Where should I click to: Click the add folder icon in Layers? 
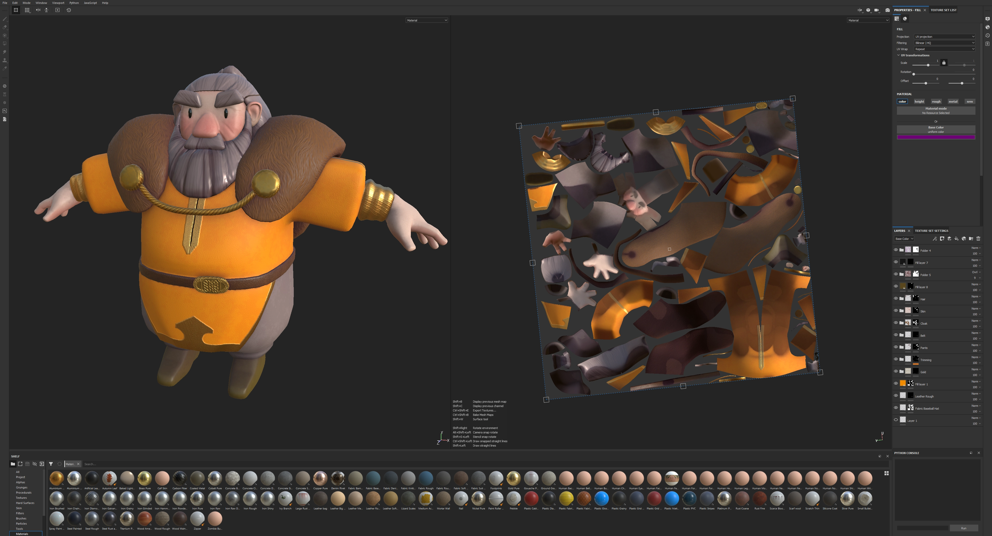coord(971,239)
